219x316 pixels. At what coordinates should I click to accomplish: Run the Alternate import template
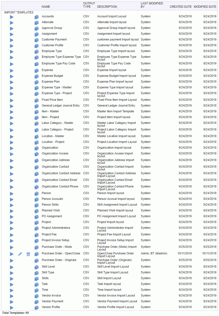tap(12, 23)
